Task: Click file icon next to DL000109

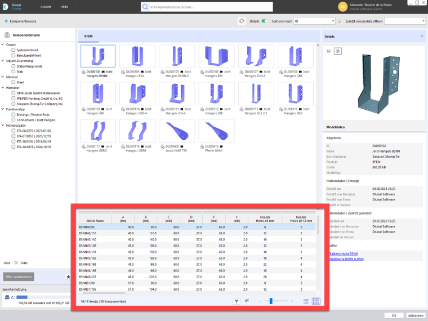Action: [83, 109]
